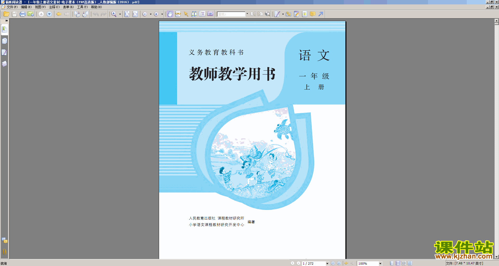The width and height of the screenshot is (499, 266).
Task: Print the document with the printer icon
Action: [x=23, y=14]
